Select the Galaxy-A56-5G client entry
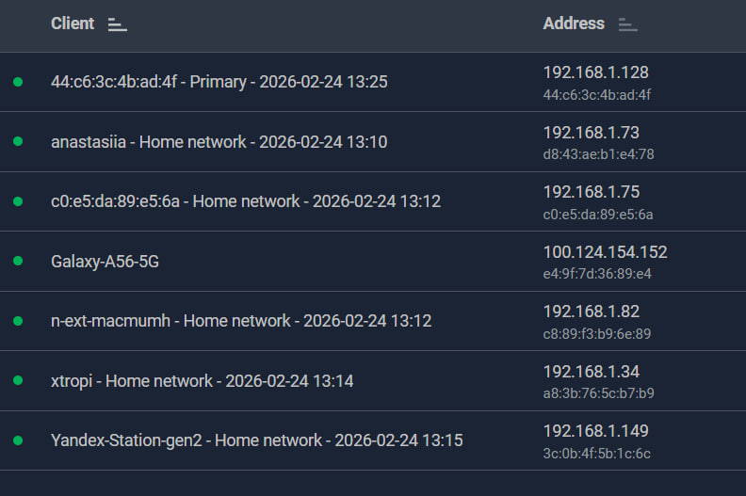 [x=105, y=262]
